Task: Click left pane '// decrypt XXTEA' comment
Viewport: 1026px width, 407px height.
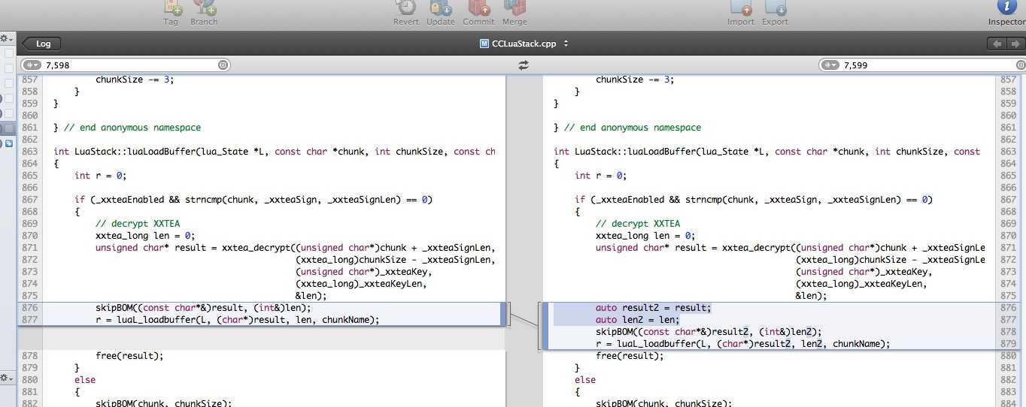Action: click(138, 224)
